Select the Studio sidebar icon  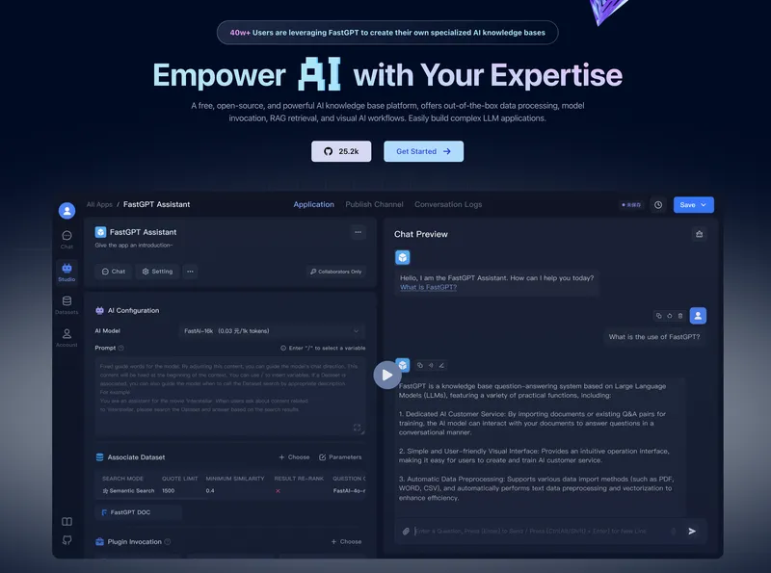coord(66,272)
